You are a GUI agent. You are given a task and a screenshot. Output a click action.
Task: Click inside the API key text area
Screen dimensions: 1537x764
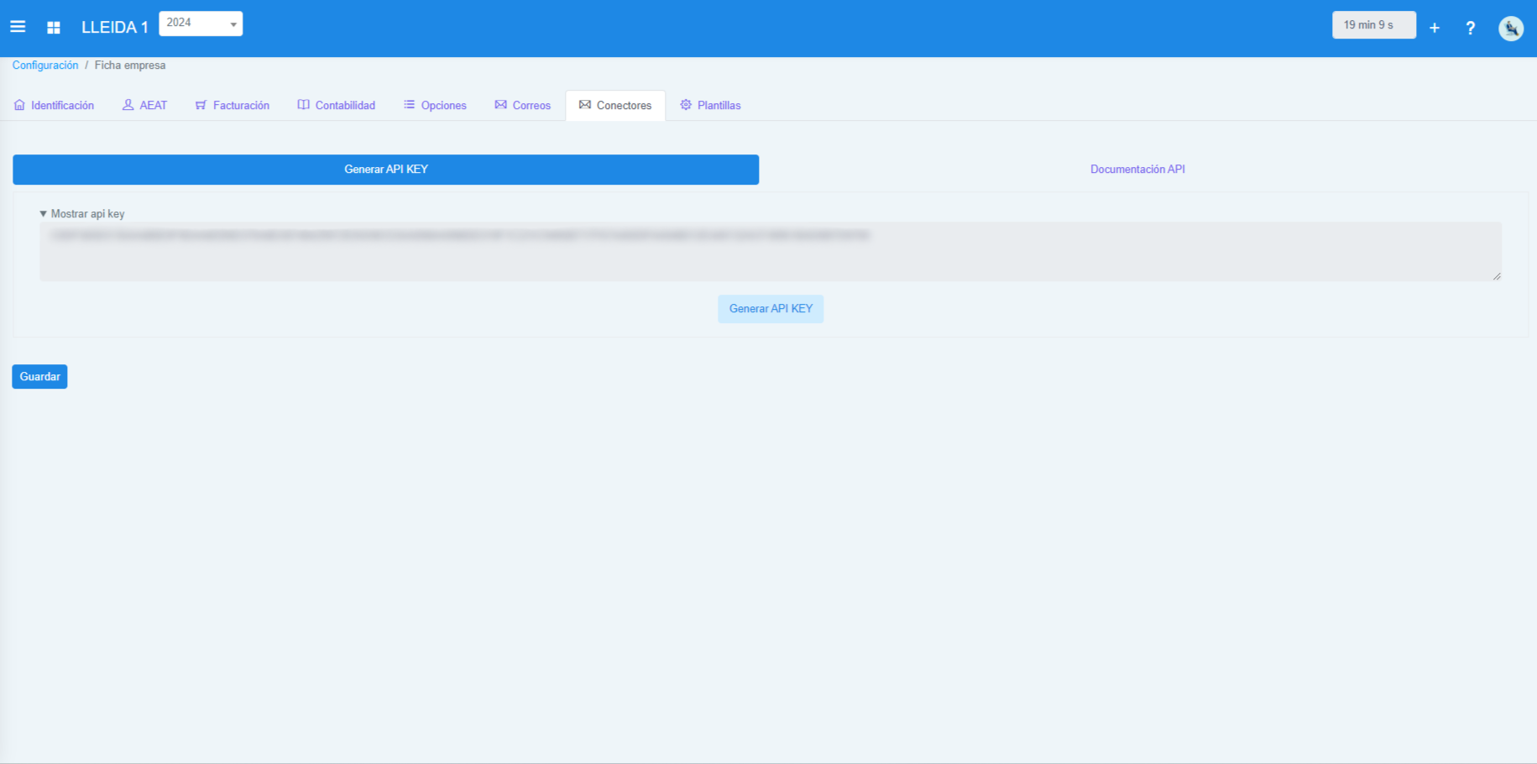(x=770, y=250)
